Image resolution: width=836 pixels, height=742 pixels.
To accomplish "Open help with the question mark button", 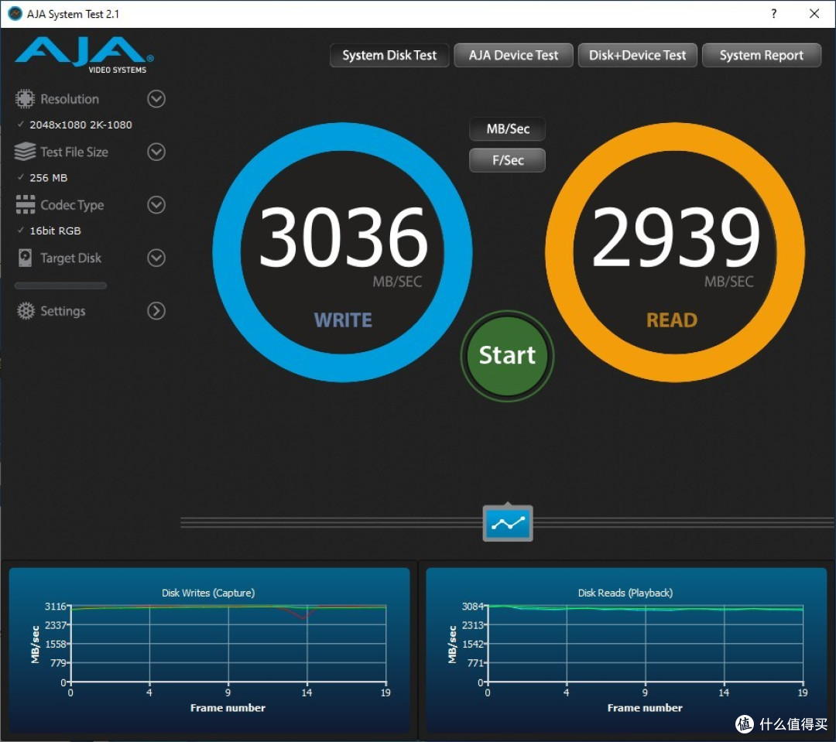I will [x=773, y=14].
